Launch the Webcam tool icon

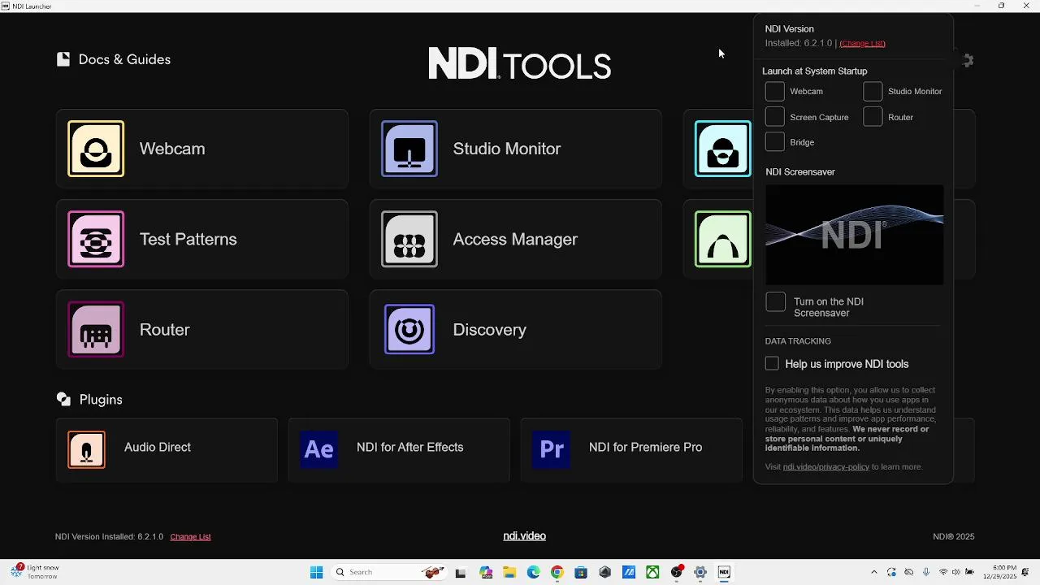coord(96,149)
